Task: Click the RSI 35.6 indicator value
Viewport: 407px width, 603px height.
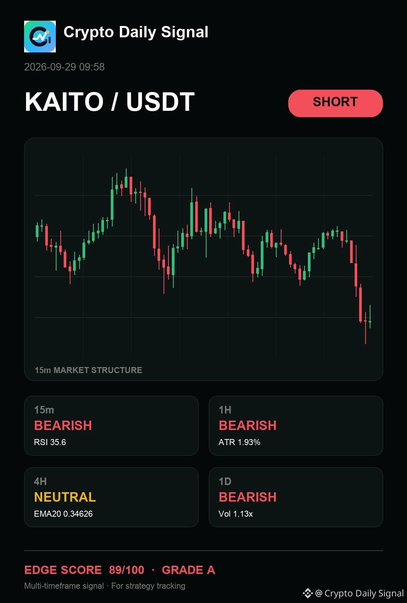Action: coord(50,442)
